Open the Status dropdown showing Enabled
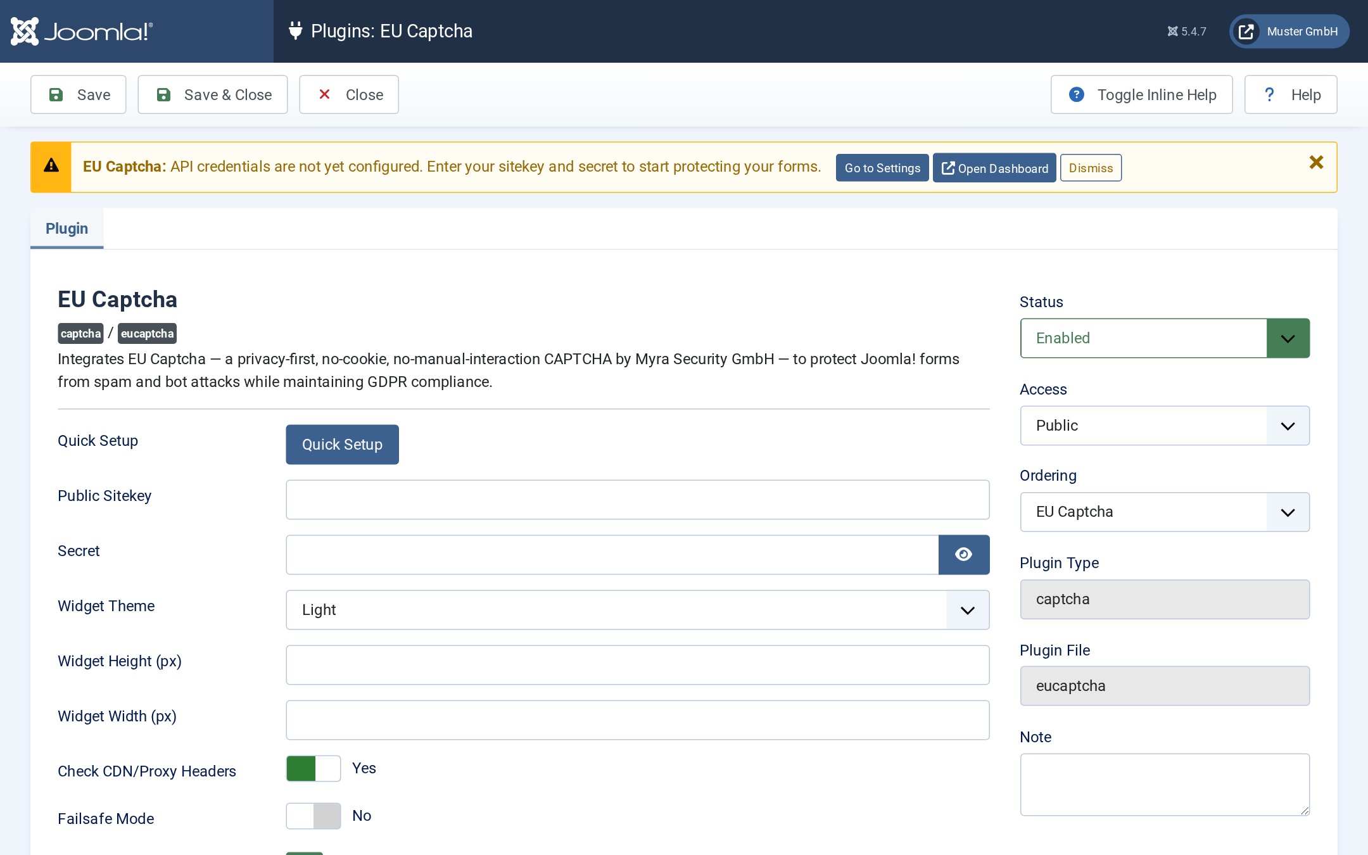 [x=1165, y=338]
